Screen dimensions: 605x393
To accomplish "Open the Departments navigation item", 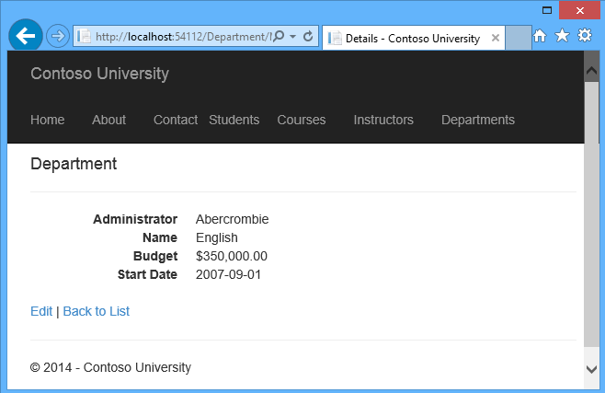I will [477, 120].
